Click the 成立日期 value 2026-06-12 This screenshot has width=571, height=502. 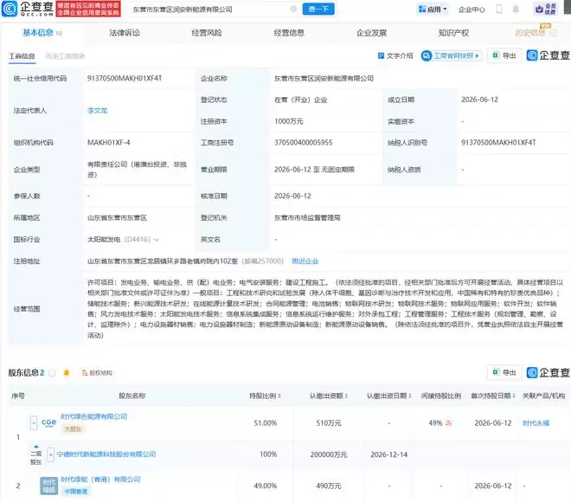tap(479, 100)
